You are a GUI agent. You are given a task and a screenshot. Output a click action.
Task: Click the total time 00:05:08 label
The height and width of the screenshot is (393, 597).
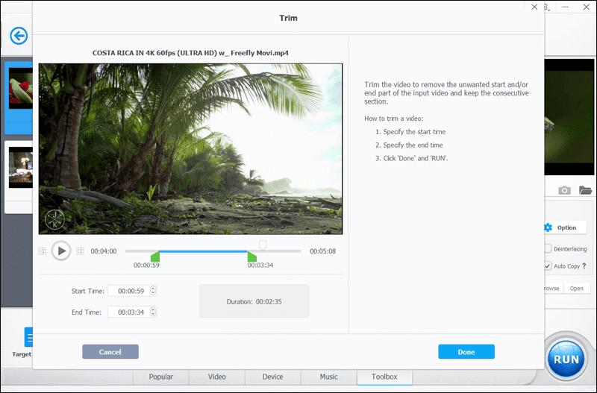coord(323,251)
